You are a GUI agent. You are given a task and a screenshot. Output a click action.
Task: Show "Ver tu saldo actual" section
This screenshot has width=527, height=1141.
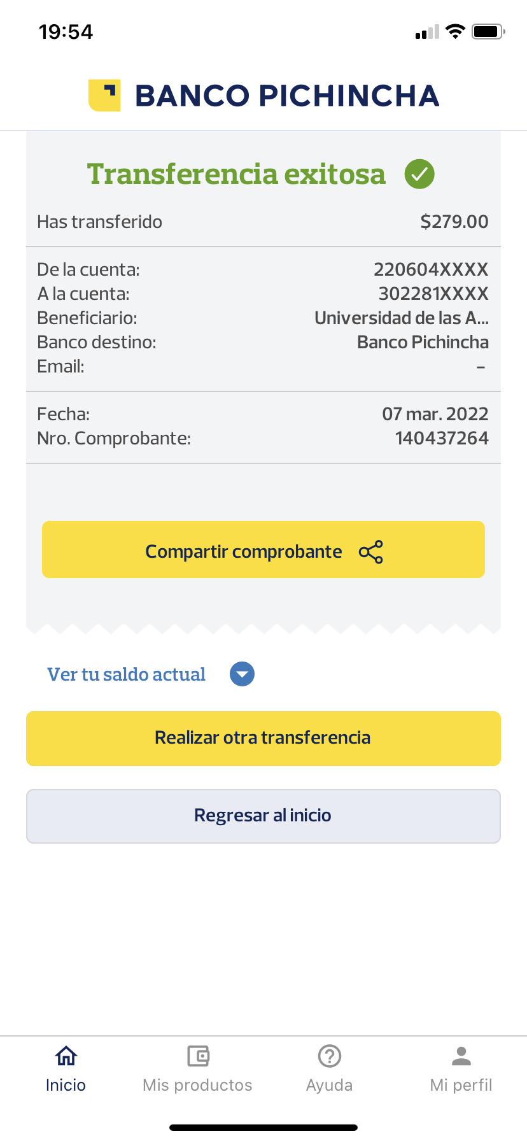tap(127, 674)
